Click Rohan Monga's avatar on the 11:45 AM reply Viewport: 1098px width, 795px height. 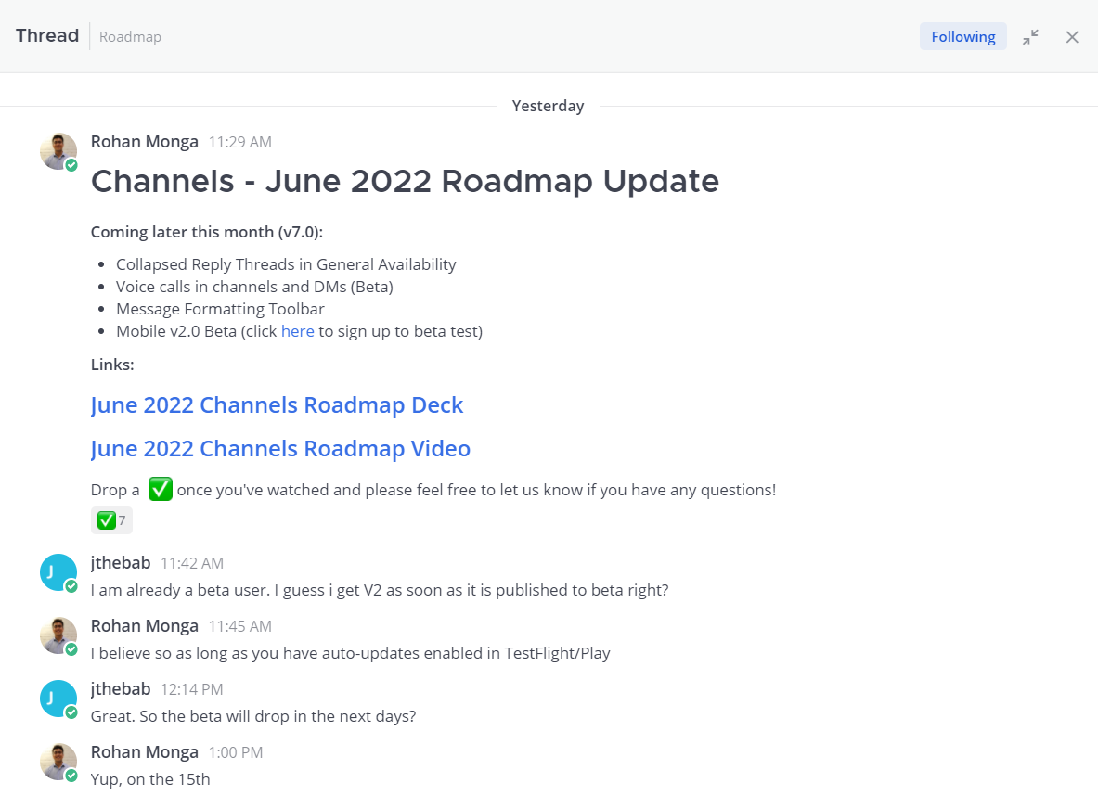coord(58,635)
